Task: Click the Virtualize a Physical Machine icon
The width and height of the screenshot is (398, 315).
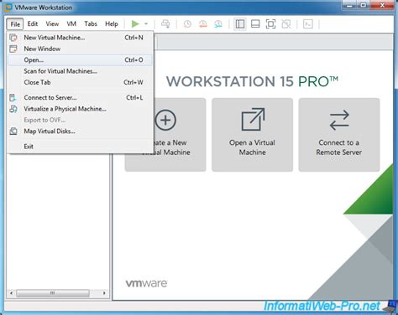Action: 13,109
